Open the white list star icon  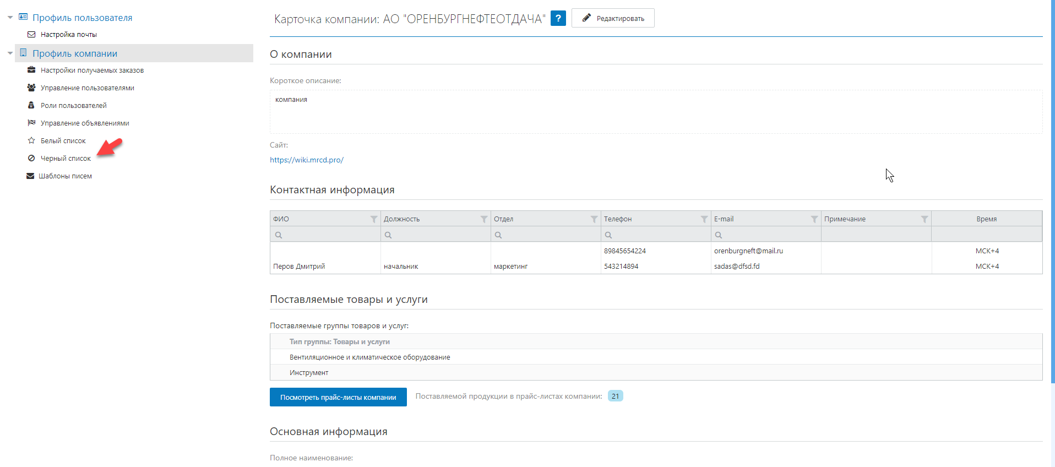pyautogui.click(x=31, y=141)
